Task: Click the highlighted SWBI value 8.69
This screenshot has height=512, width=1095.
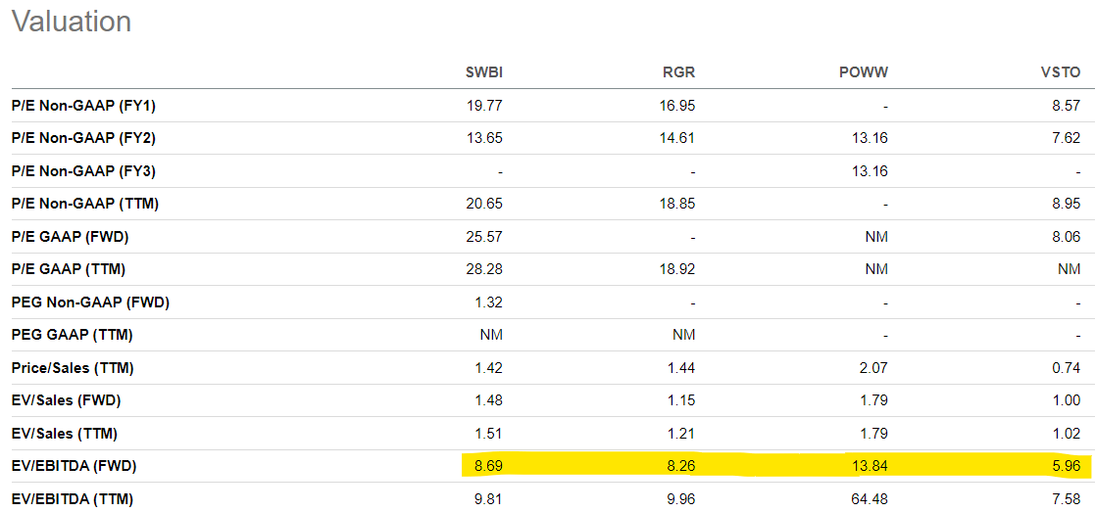Action: pyautogui.click(x=487, y=466)
